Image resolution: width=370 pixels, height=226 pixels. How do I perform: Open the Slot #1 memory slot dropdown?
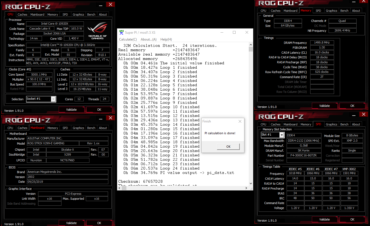click(281, 135)
